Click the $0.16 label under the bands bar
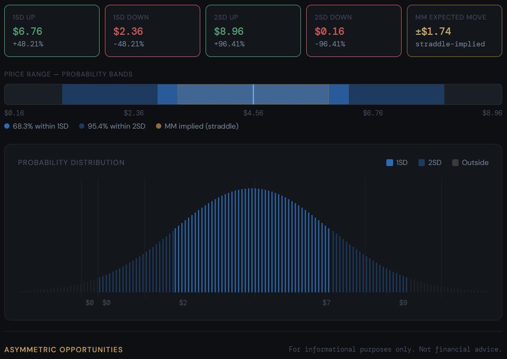This screenshot has width=507, height=359. click(14, 113)
